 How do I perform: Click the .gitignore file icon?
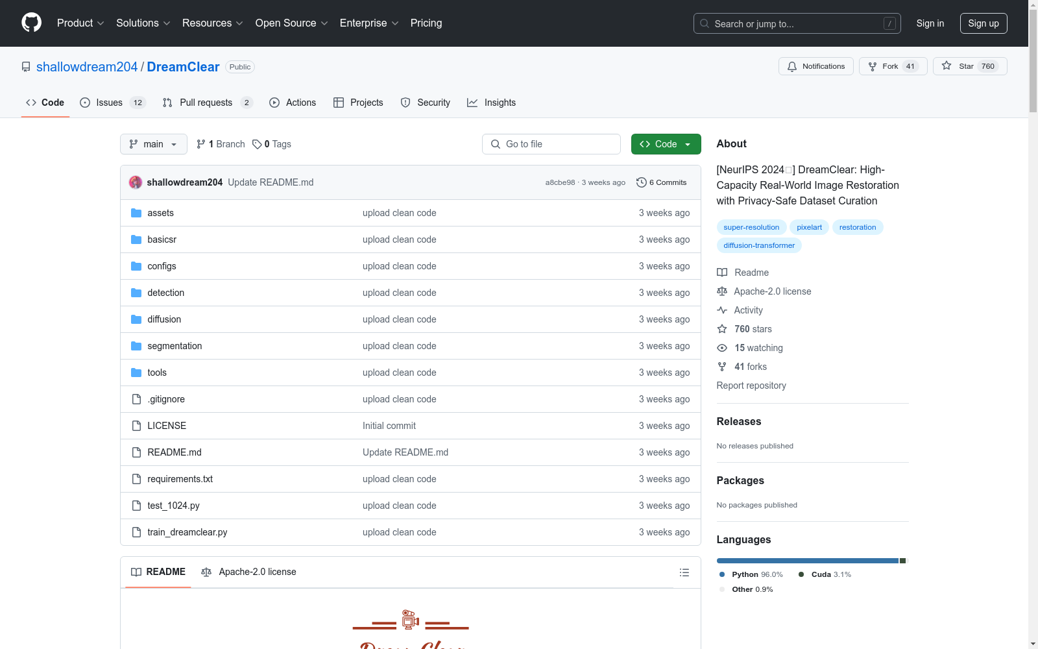click(136, 399)
